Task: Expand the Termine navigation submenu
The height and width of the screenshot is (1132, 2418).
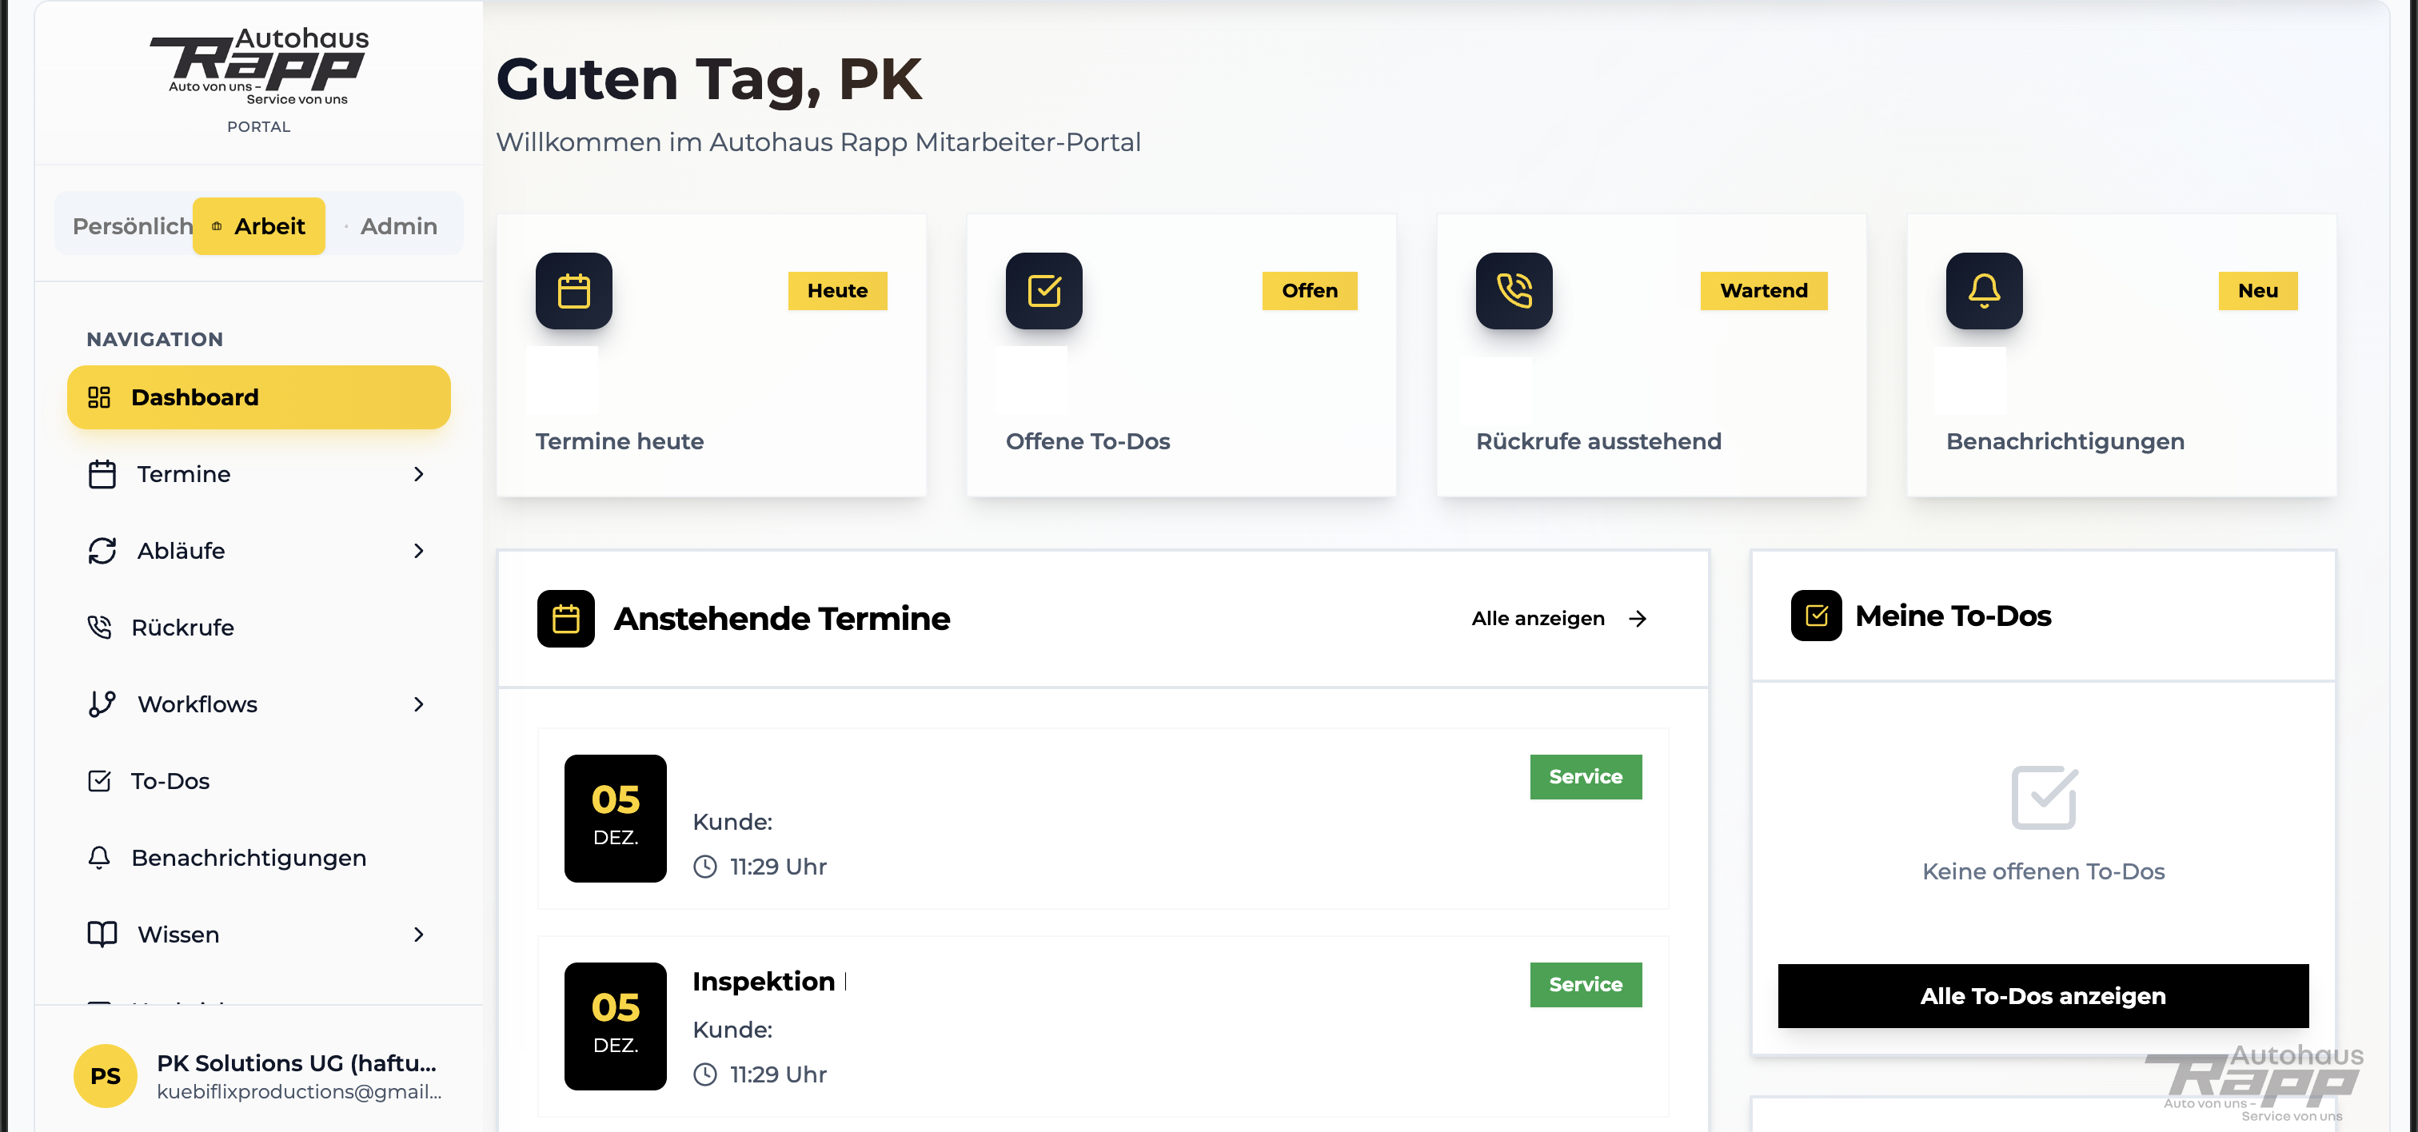Action: coord(419,474)
